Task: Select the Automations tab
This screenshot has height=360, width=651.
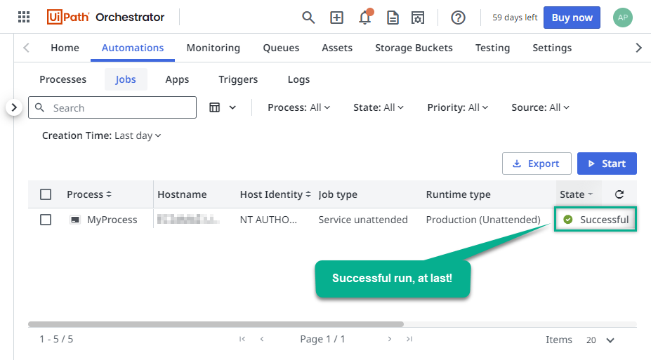Action: (133, 48)
